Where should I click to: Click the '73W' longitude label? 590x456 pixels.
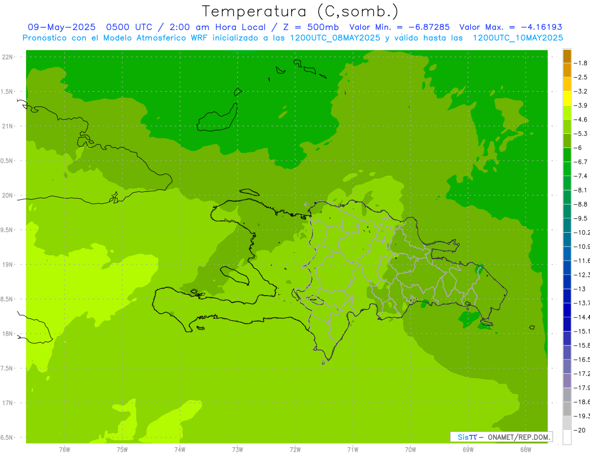click(x=237, y=449)
